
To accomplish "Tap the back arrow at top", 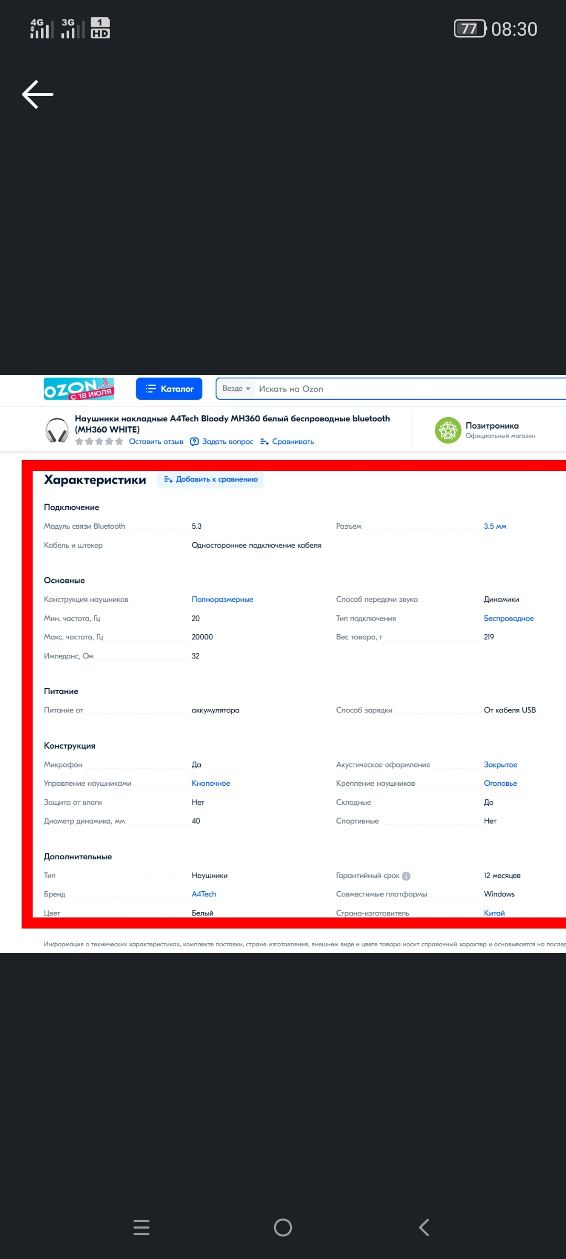I will [x=38, y=94].
